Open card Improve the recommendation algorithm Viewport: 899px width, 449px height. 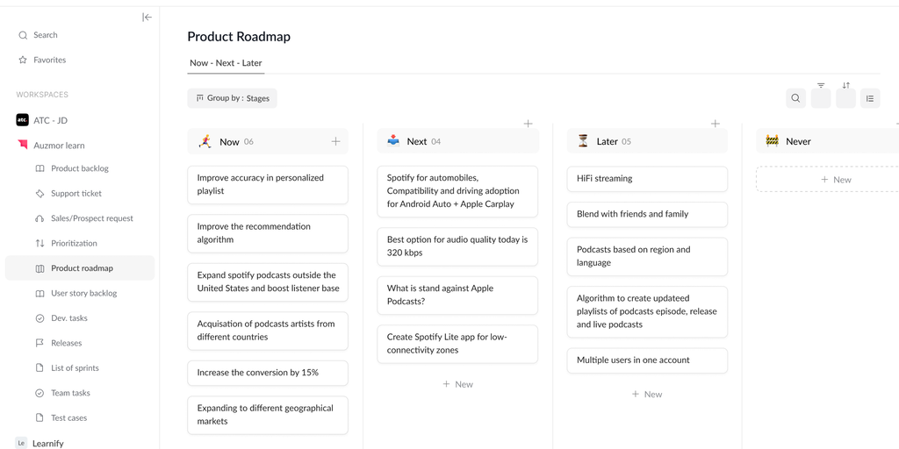268,233
